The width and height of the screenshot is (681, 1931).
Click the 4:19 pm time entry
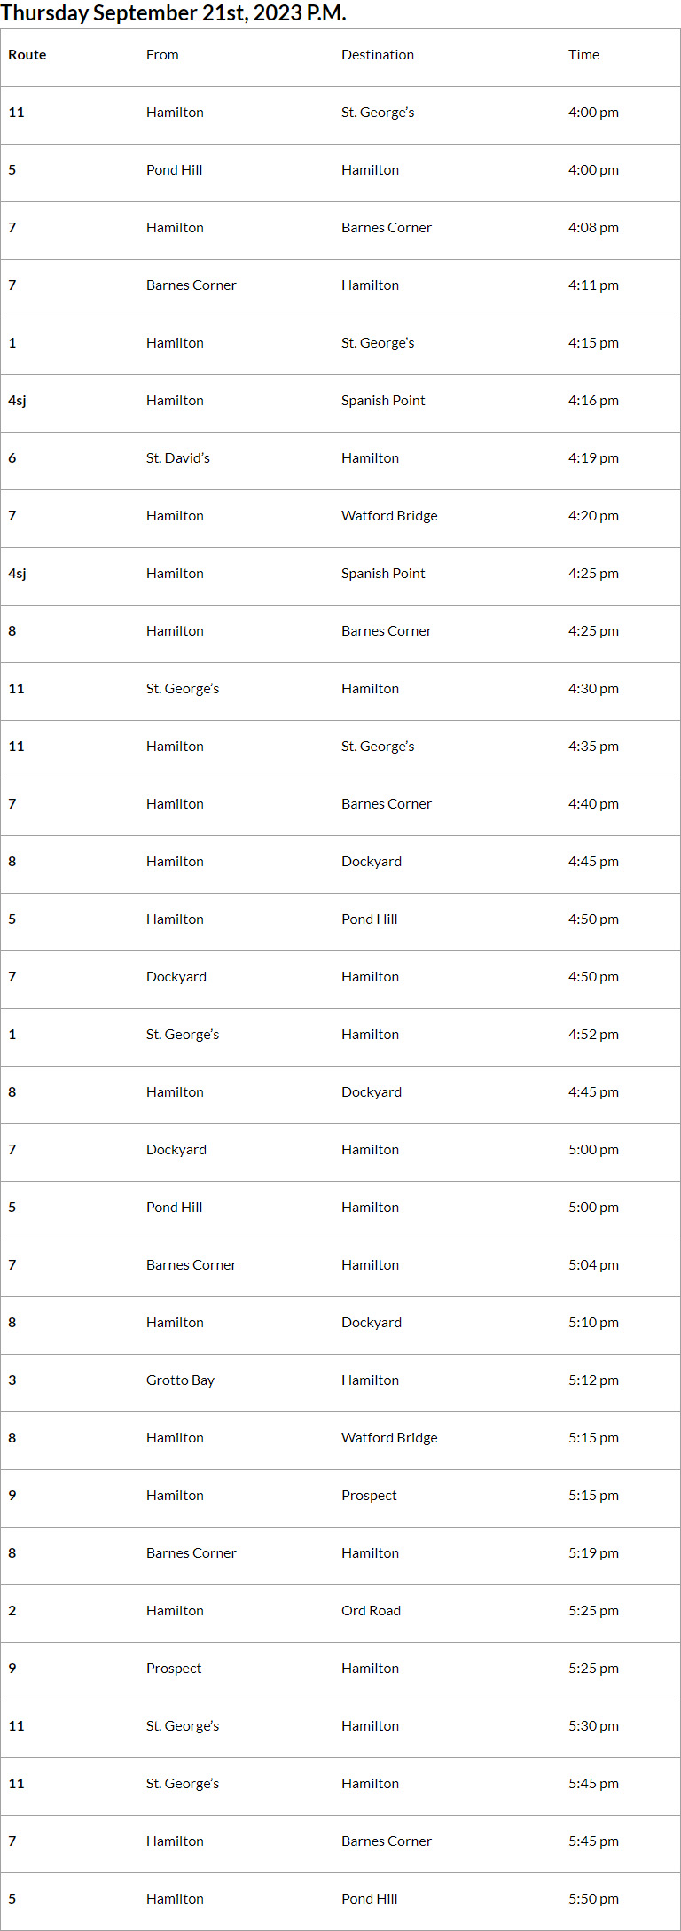[593, 458]
